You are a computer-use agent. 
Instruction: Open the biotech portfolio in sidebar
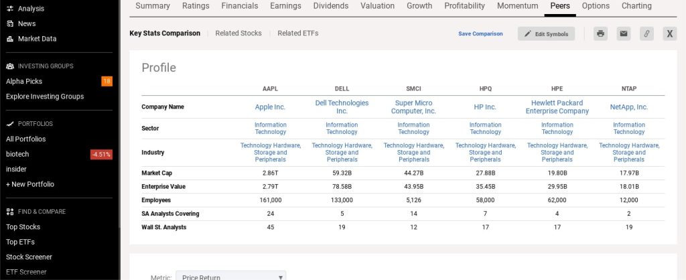[17, 154]
